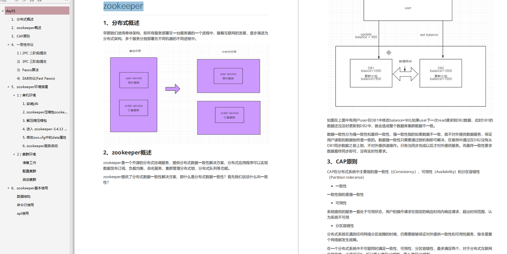This screenshot has width=507, height=254.
Task: Click the distributed 'user service 用户服务' box
Action: (228, 76)
